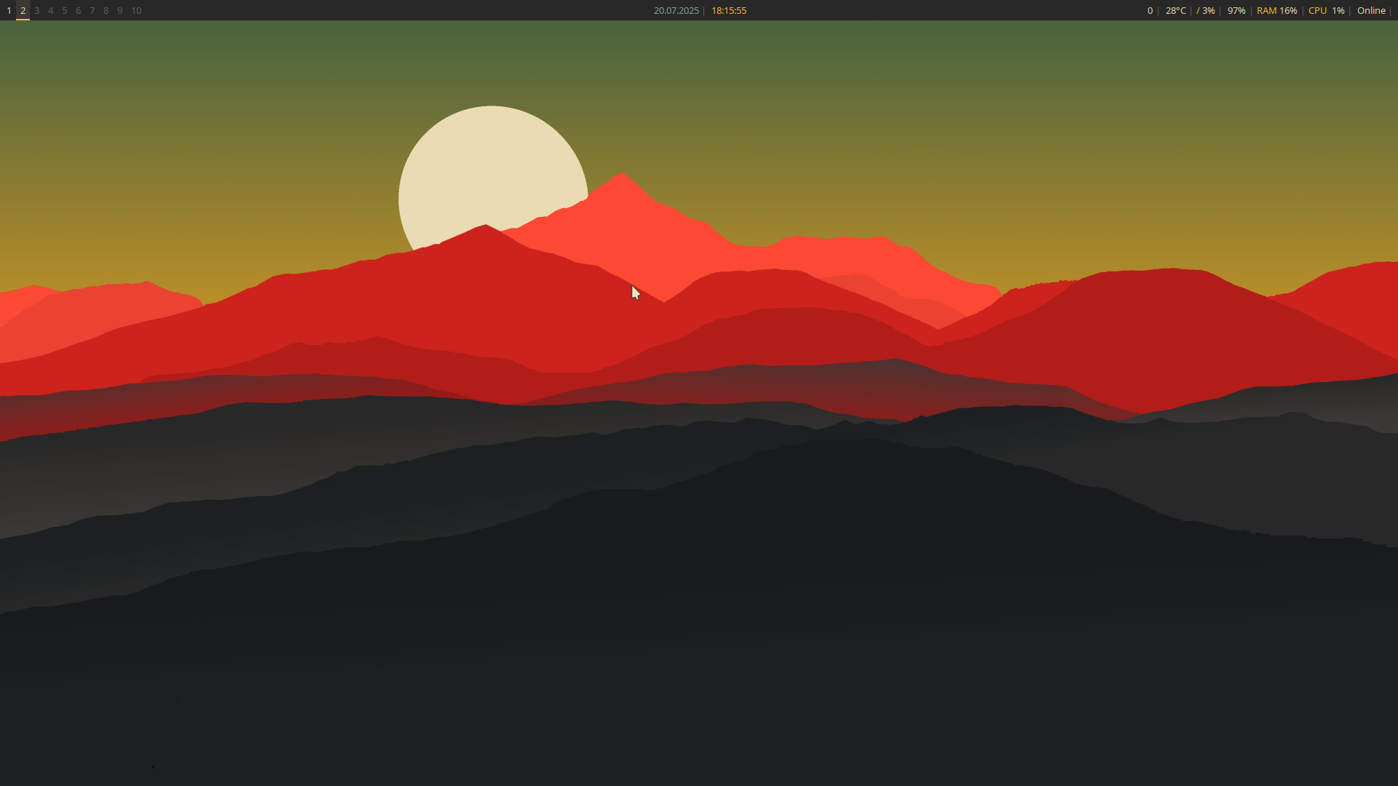Switch to workspace 8
Screen dimensions: 1398x786
tap(106, 10)
